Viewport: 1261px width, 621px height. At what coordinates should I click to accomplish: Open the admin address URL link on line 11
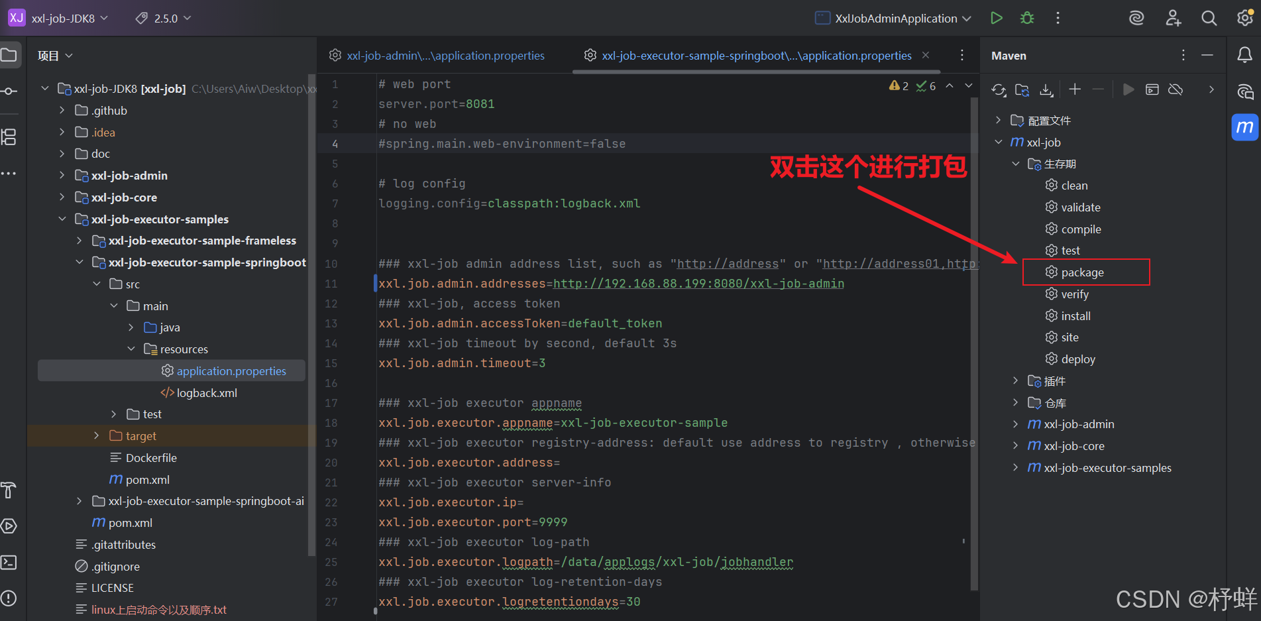[x=698, y=284]
